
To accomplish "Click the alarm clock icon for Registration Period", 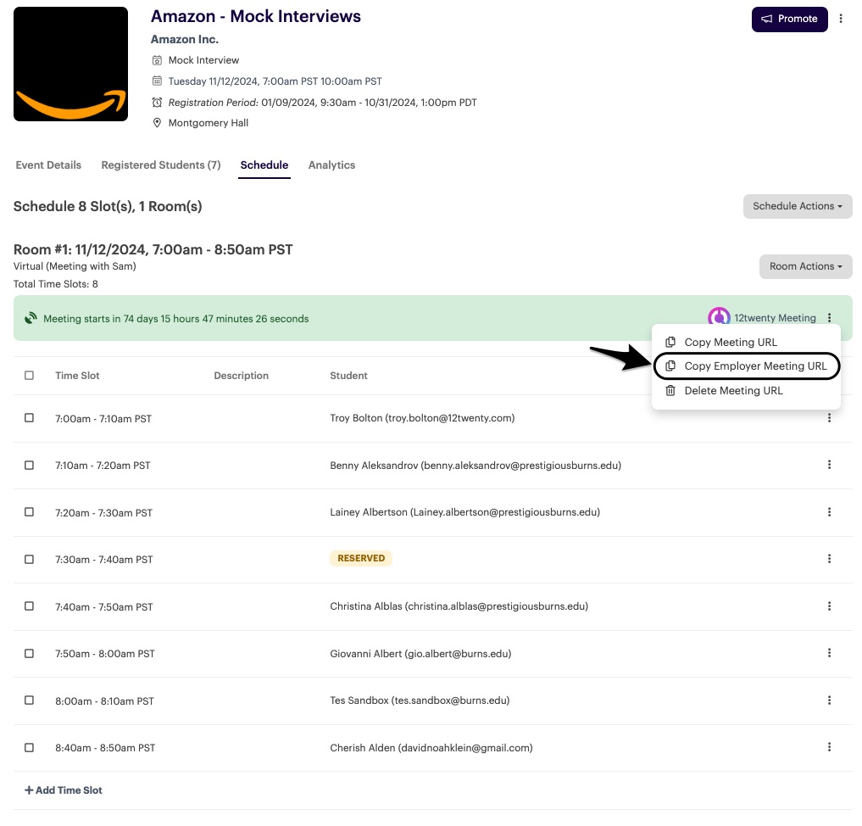I will coord(157,103).
